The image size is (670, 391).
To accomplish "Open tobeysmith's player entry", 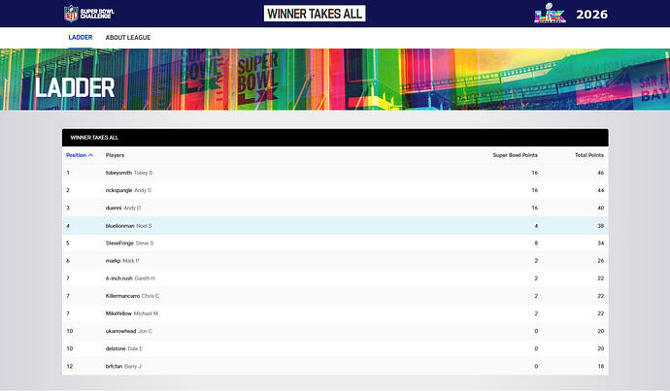I will pyautogui.click(x=118, y=173).
